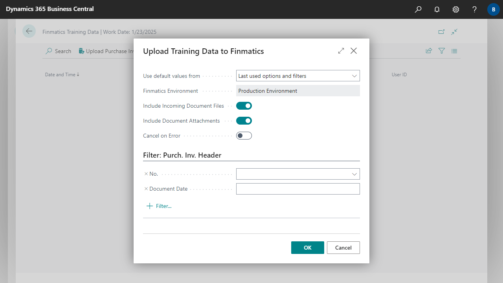The width and height of the screenshot is (503, 283).
Task: Click the Document Date filter field
Action: (298, 189)
